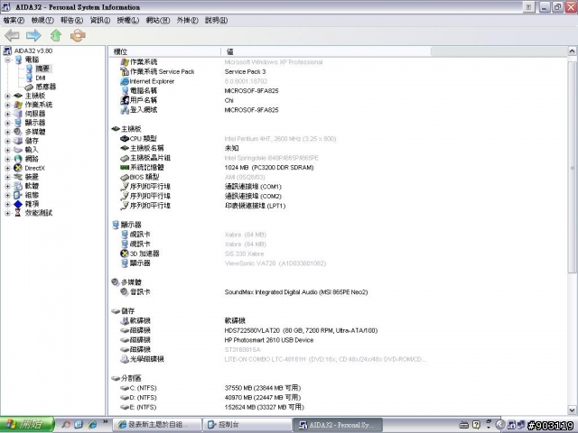
Task: Click the Intel Pentium 4HT CPU link
Action: point(280,139)
